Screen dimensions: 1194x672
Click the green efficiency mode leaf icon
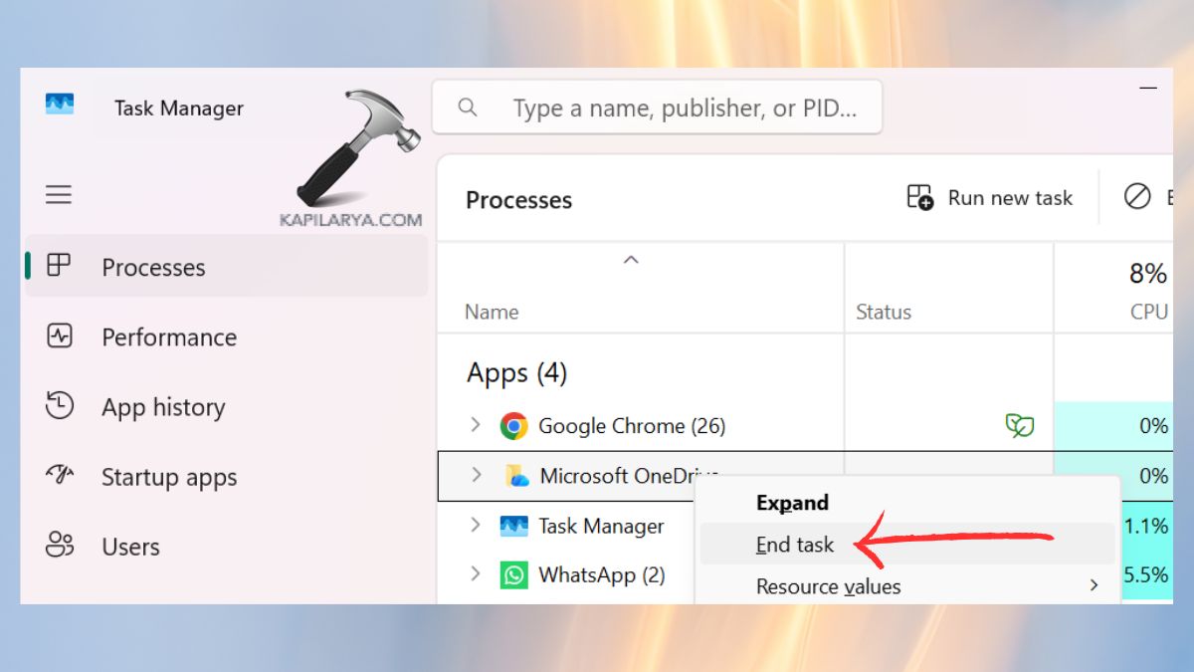(x=1019, y=426)
